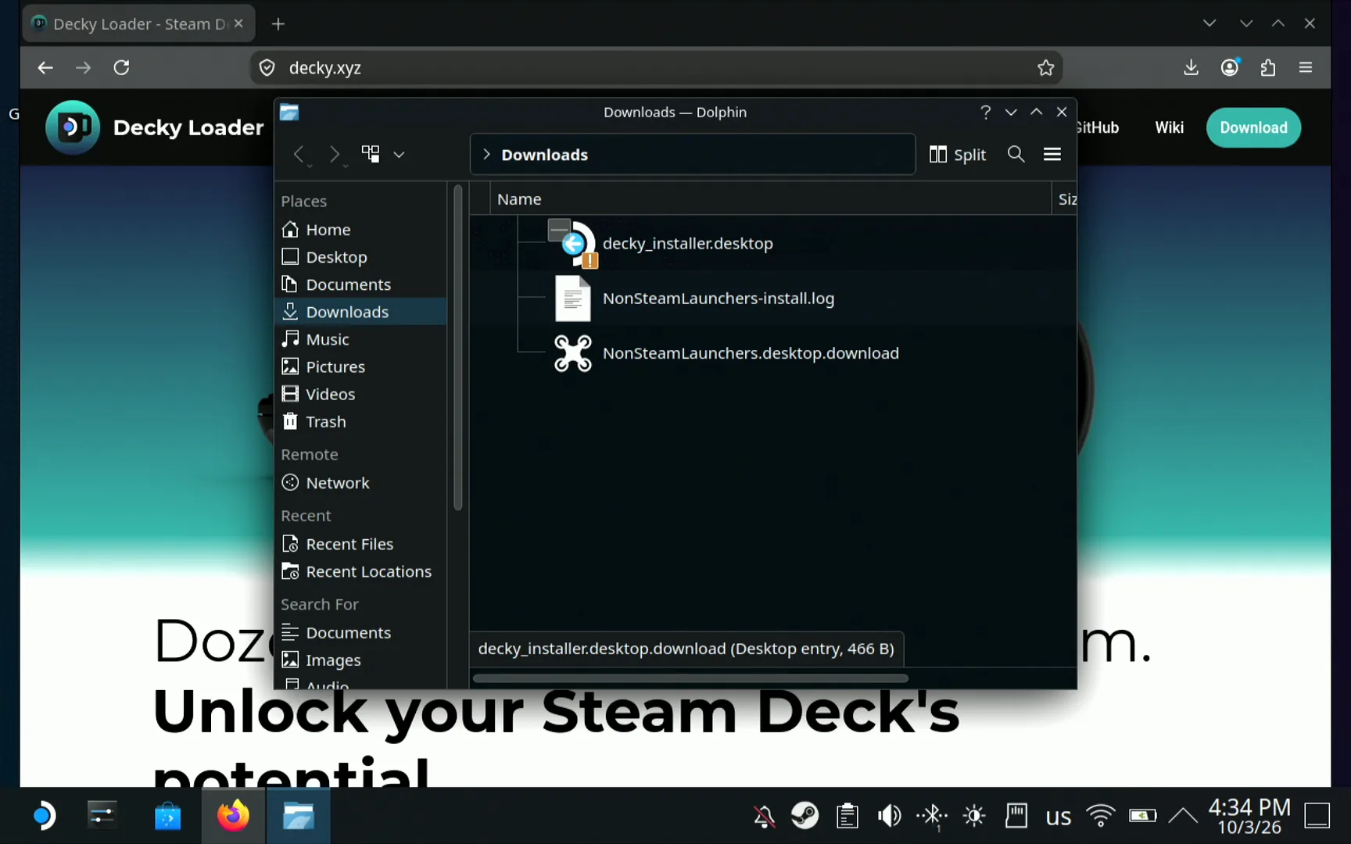Search for Images in sidebar
This screenshot has width=1351, height=844.
coord(360,660)
